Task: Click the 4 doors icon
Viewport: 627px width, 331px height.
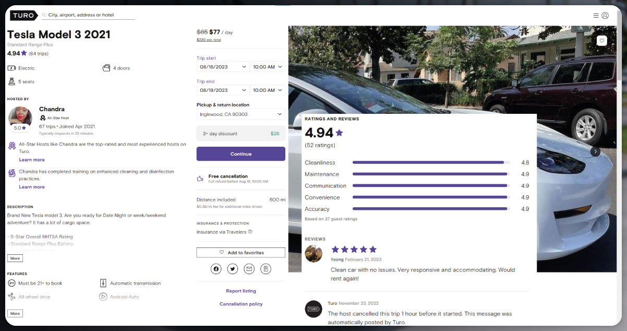Action: tap(106, 68)
